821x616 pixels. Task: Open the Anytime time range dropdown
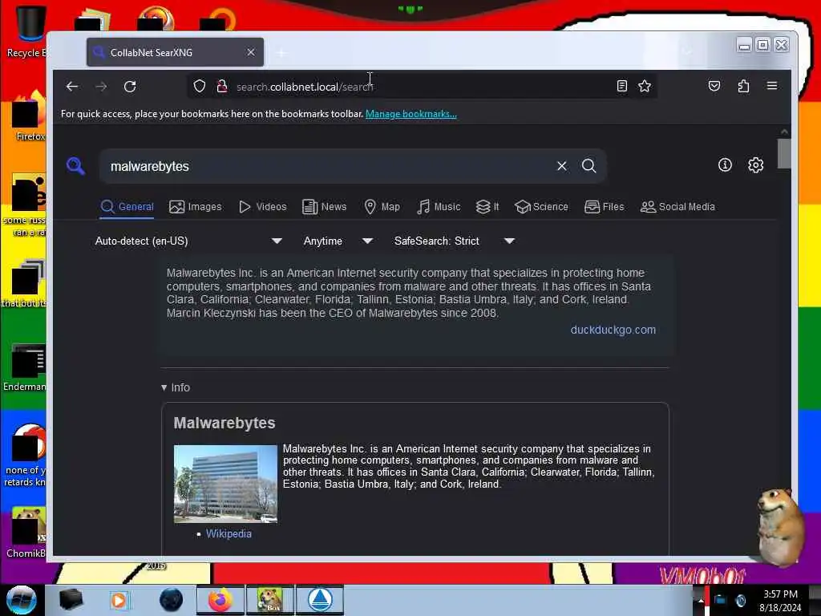click(338, 241)
